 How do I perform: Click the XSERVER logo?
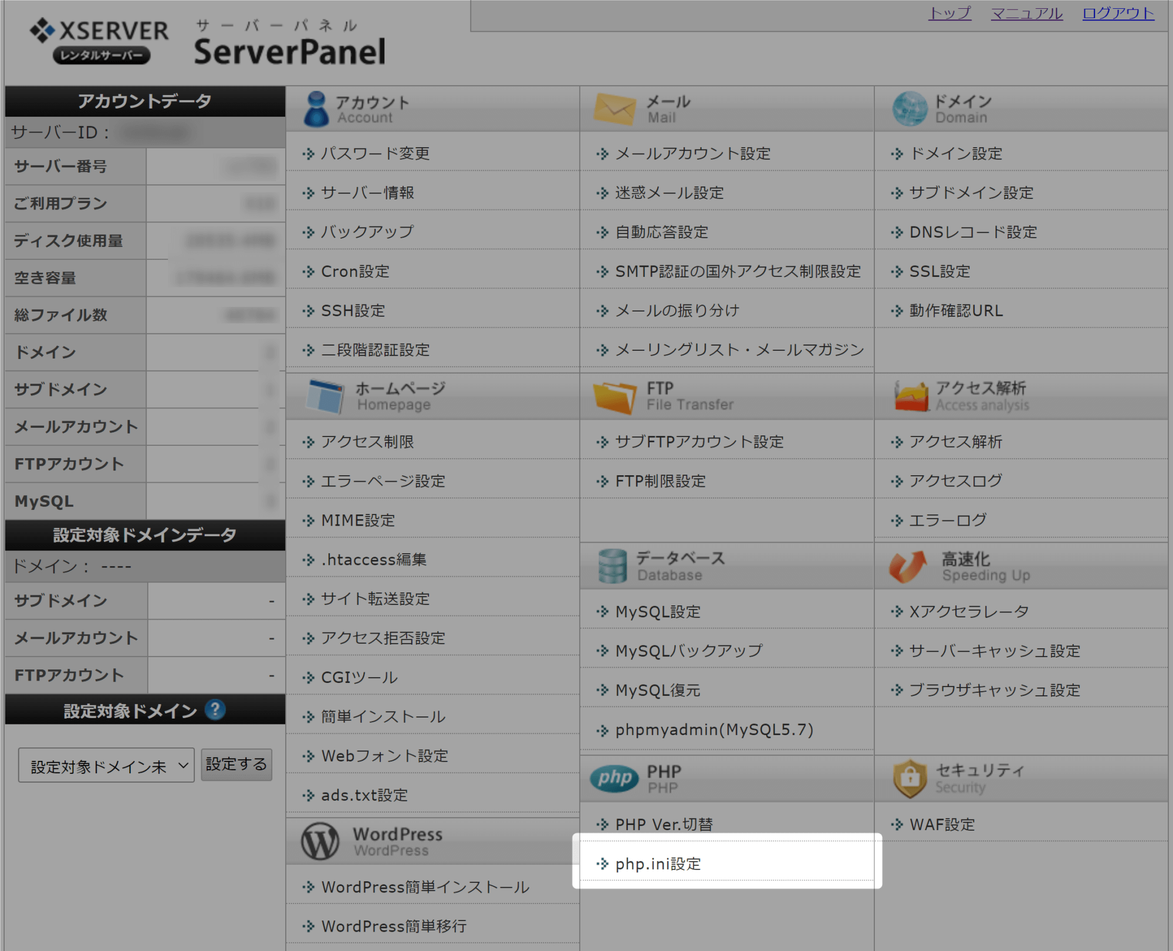click(x=99, y=40)
